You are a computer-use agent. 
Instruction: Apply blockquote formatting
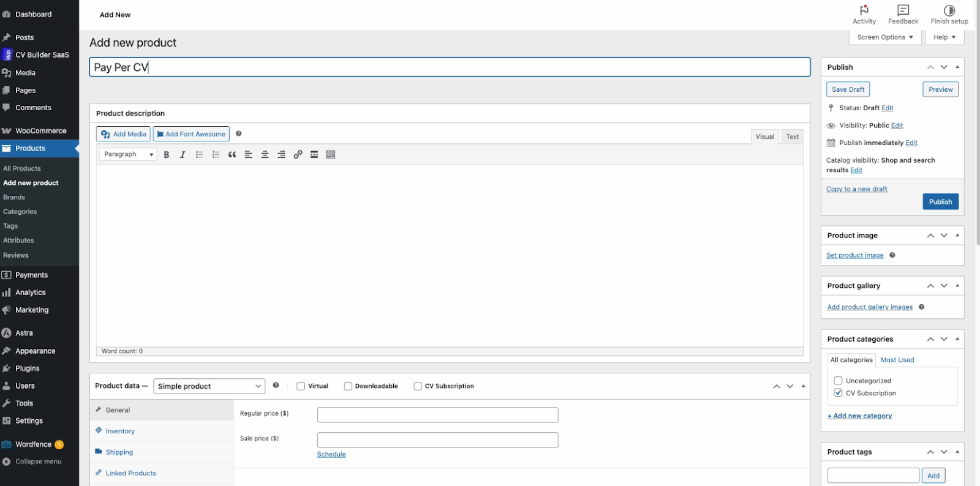tap(232, 155)
